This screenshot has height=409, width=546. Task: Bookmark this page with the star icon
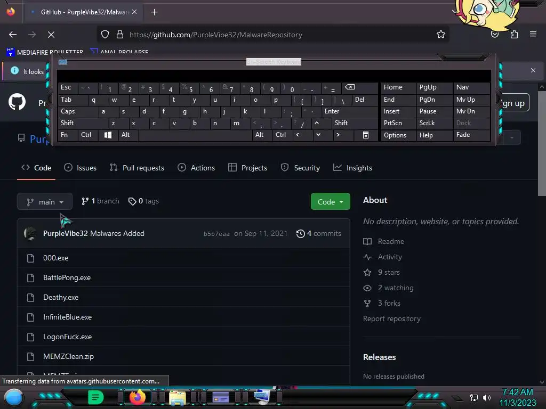pyautogui.click(x=441, y=35)
